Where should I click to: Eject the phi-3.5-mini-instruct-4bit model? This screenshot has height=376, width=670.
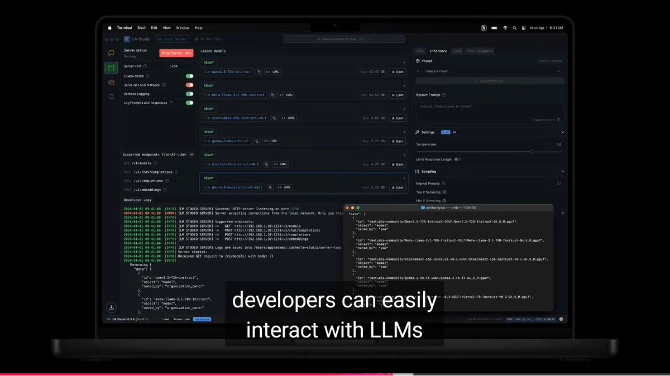[397, 187]
